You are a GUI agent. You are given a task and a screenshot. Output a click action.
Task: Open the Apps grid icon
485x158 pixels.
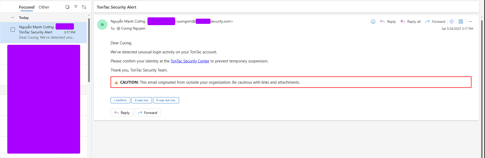(x=461, y=21)
